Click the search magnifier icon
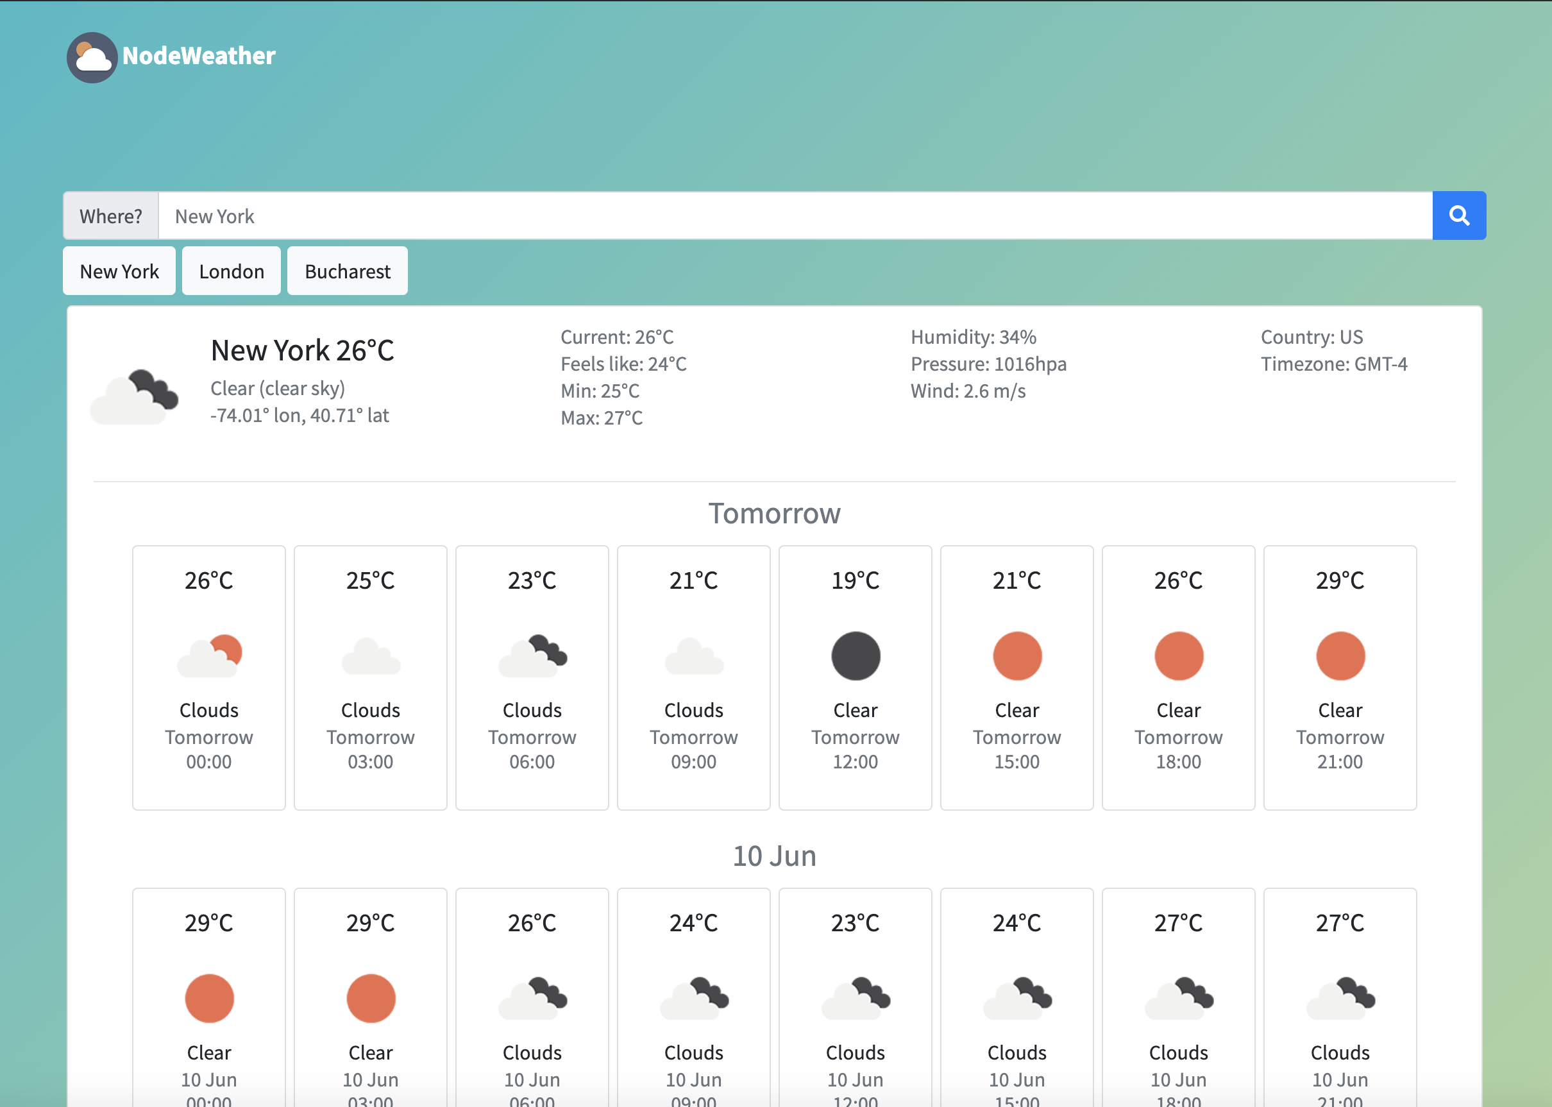Viewport: 1552px width, 1107px height. coord(1458,215)
